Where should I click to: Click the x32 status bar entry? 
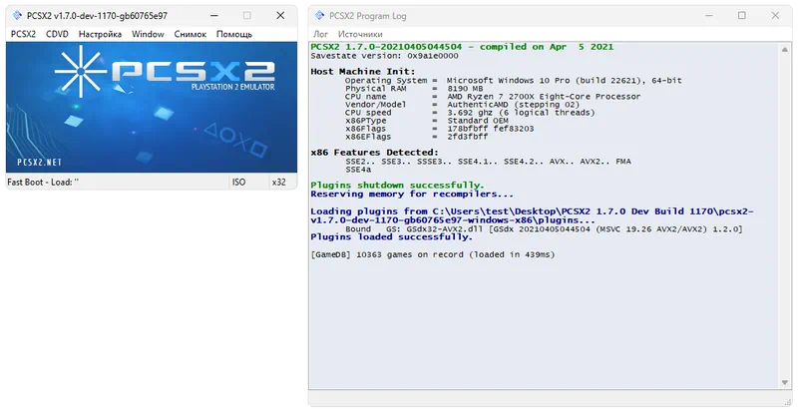pyautogui.click(x=279, y=182)
